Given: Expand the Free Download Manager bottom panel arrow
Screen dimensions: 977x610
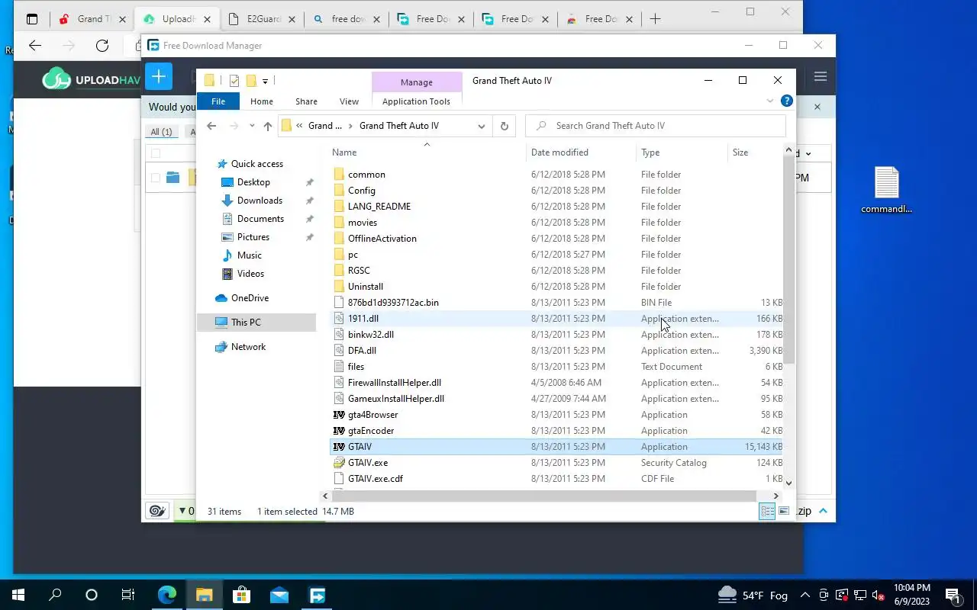Looking at the screenshot, I should 824,511.
